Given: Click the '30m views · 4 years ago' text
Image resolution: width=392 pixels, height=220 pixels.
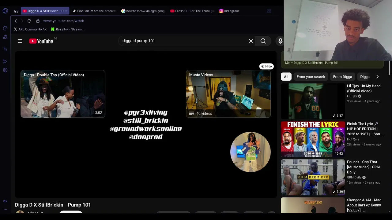Looking at the screenshot, I should point(364,101).
